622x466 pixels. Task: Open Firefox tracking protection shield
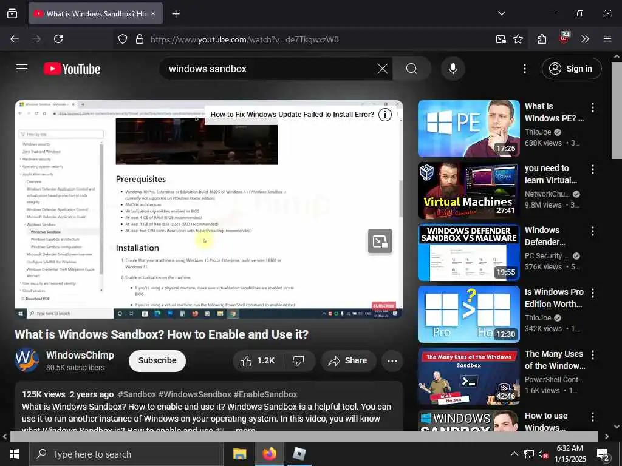(x=123, y=39)
